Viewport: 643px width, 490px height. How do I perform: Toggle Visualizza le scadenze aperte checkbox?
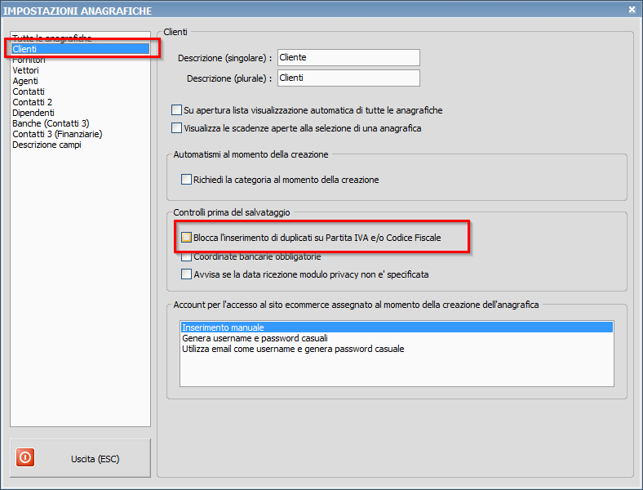[x=176, y=128]
